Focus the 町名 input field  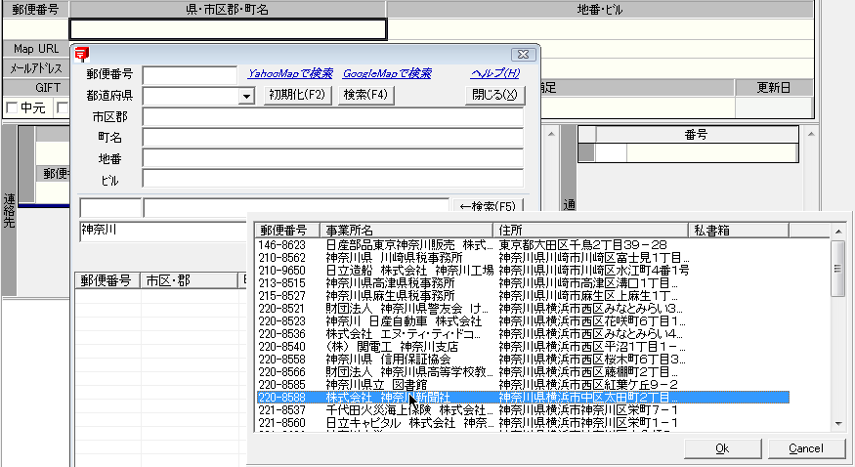point(332,138)
